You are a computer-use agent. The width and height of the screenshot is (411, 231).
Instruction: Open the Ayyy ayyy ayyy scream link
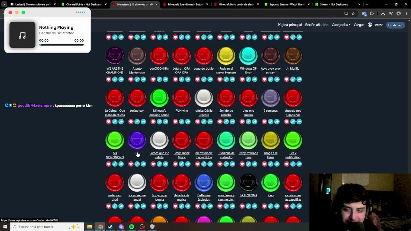click(271, 70)
